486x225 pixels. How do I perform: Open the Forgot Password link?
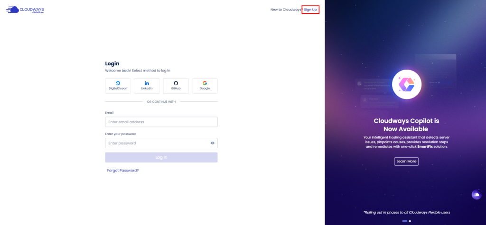pos(123,170)
